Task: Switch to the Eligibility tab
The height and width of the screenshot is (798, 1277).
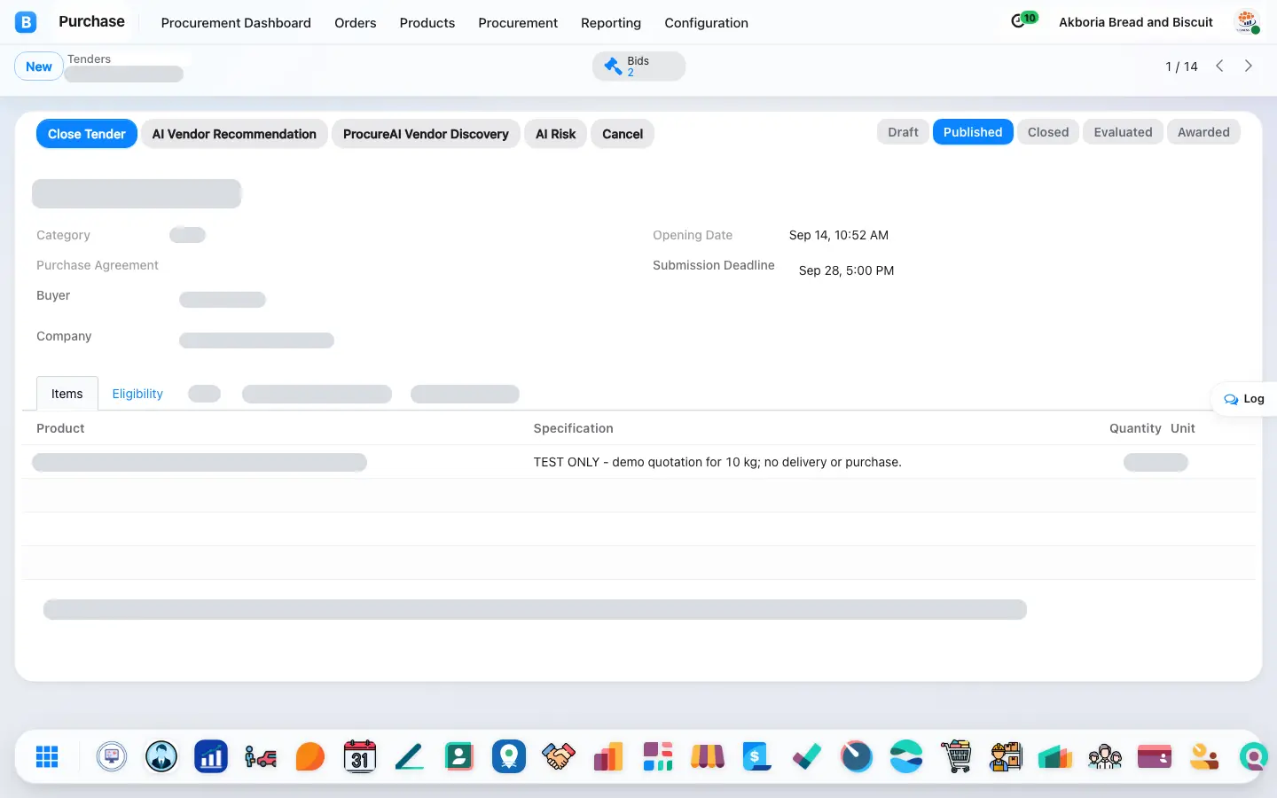Action: pos(137,394)
